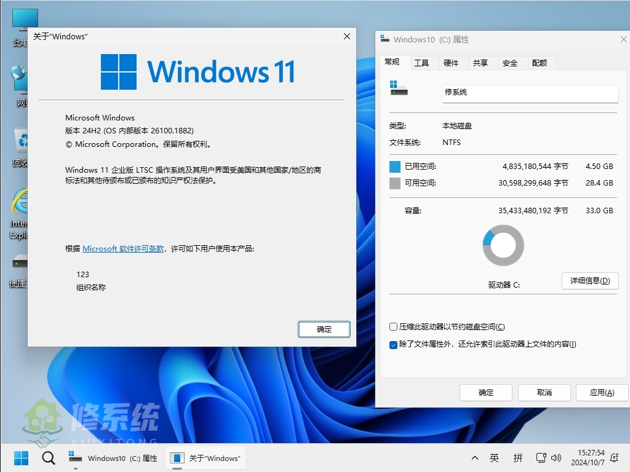The width and height of the screenshot is (630, 472).
Task: Click the 英 input language indicator
Action: (x=494, y=458)
